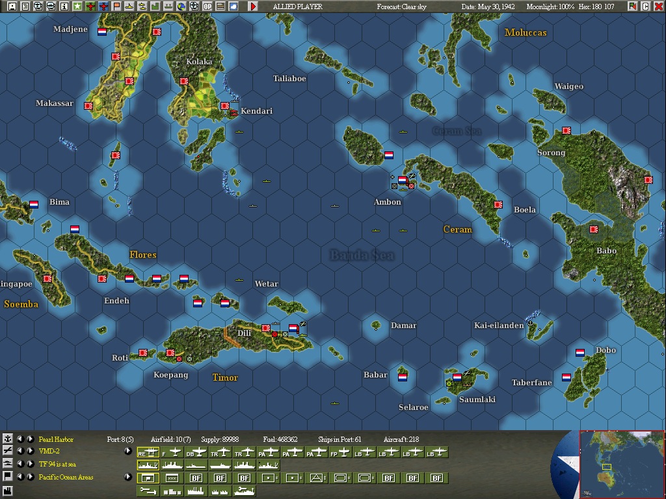
Task: Click the Dutch flag at Madjene
Action: 102,32
